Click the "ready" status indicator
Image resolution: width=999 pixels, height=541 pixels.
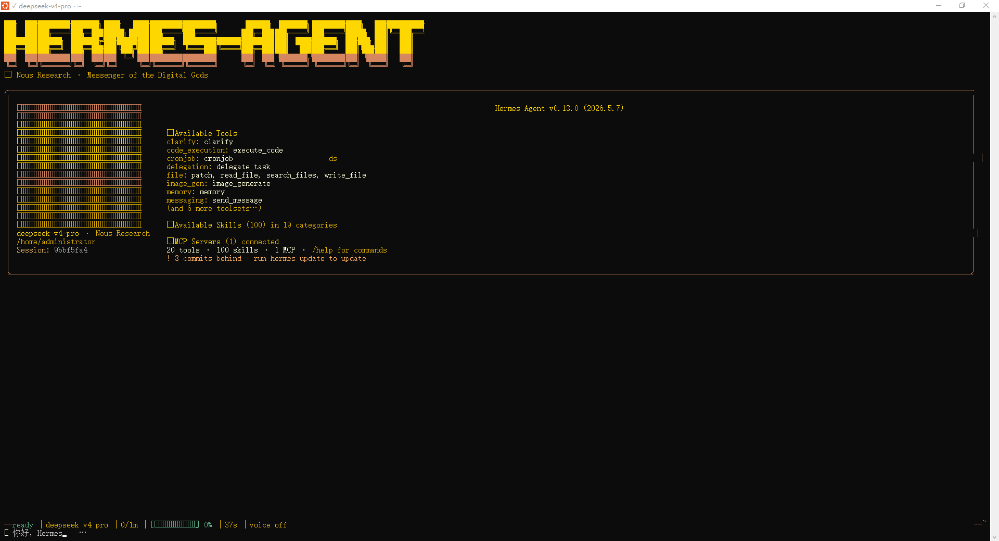(x=23, y=525)
